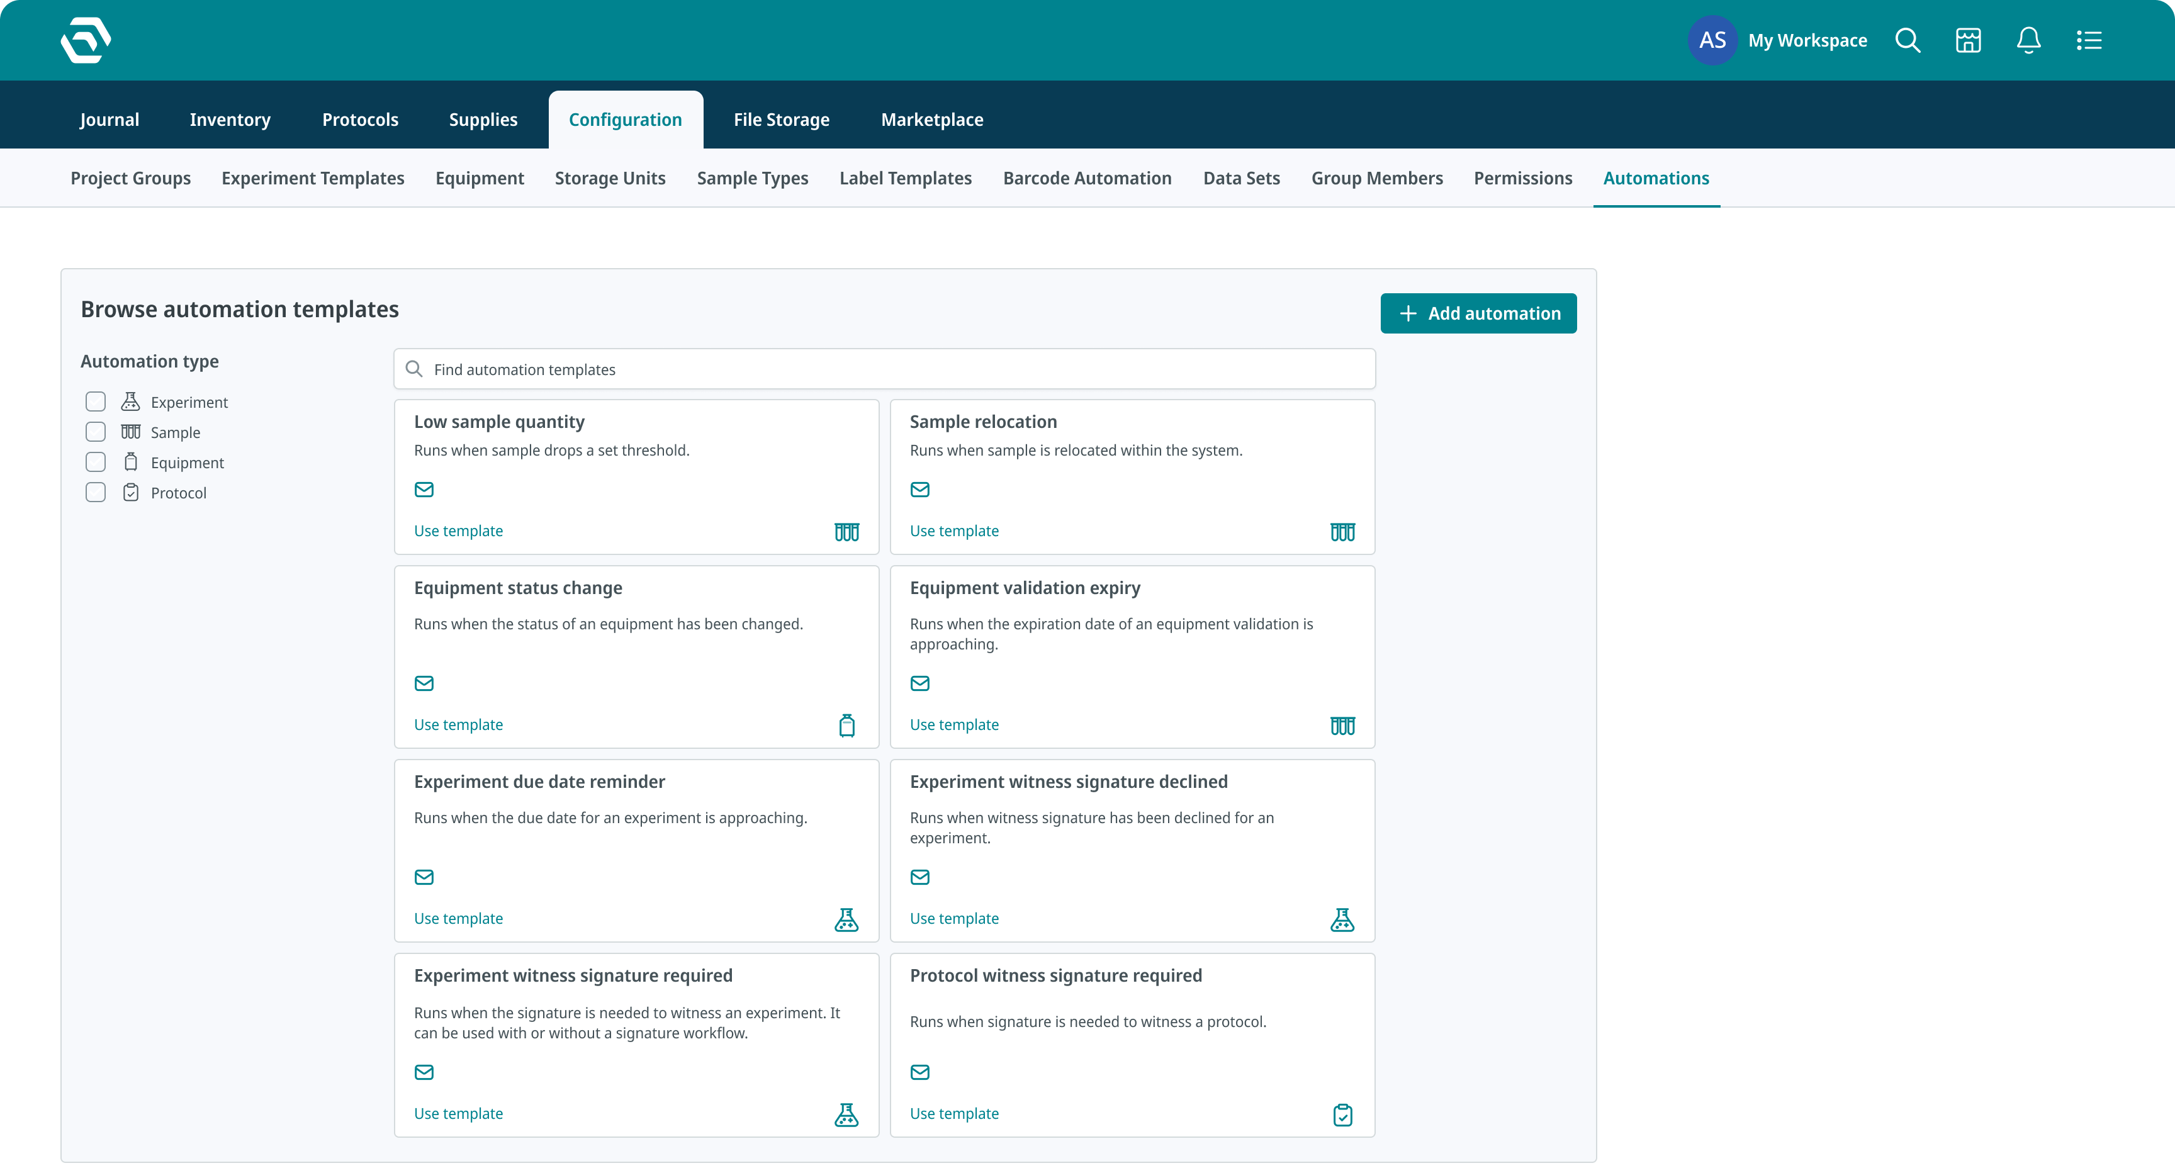Switch to the Protocols tab
2175x1173 pixels.
pos(360,120)
